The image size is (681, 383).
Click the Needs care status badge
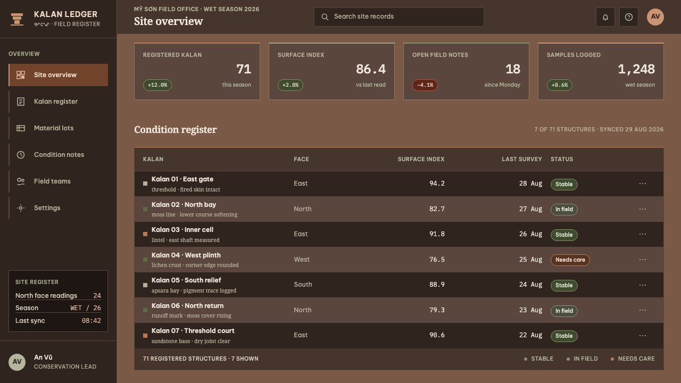[570, 260]
